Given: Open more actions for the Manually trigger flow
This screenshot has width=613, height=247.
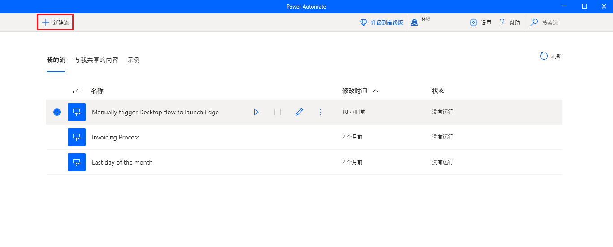Looking at the screenshot, I should pos(321,112).
